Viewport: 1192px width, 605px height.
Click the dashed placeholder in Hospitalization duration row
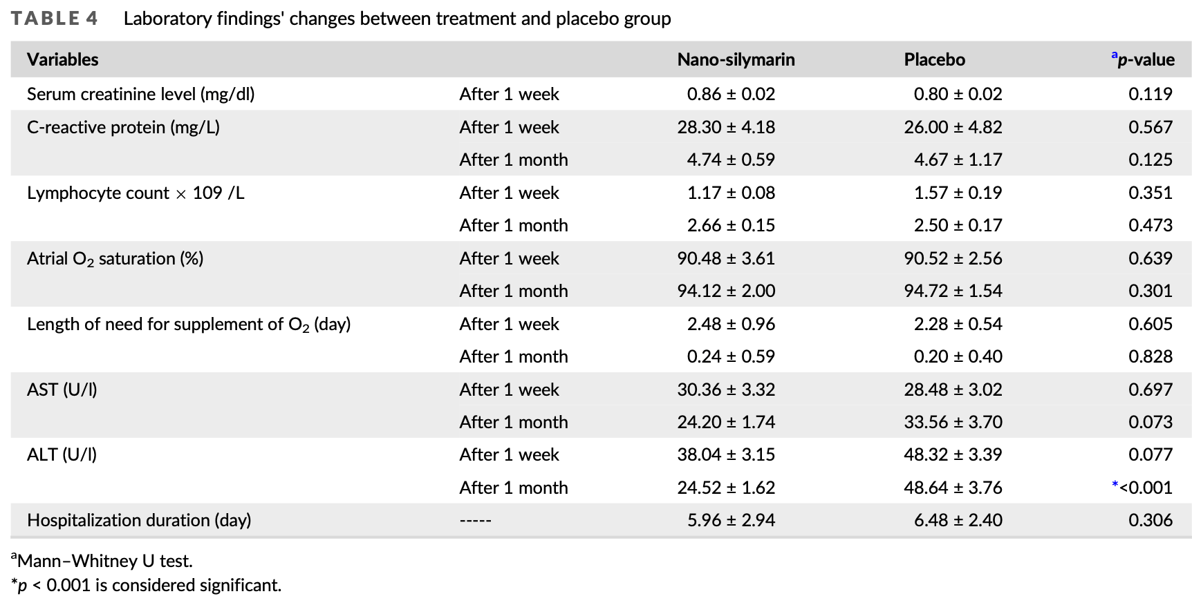[475, 521]
